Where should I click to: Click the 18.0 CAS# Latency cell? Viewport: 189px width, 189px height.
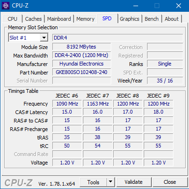coord(158,112)
